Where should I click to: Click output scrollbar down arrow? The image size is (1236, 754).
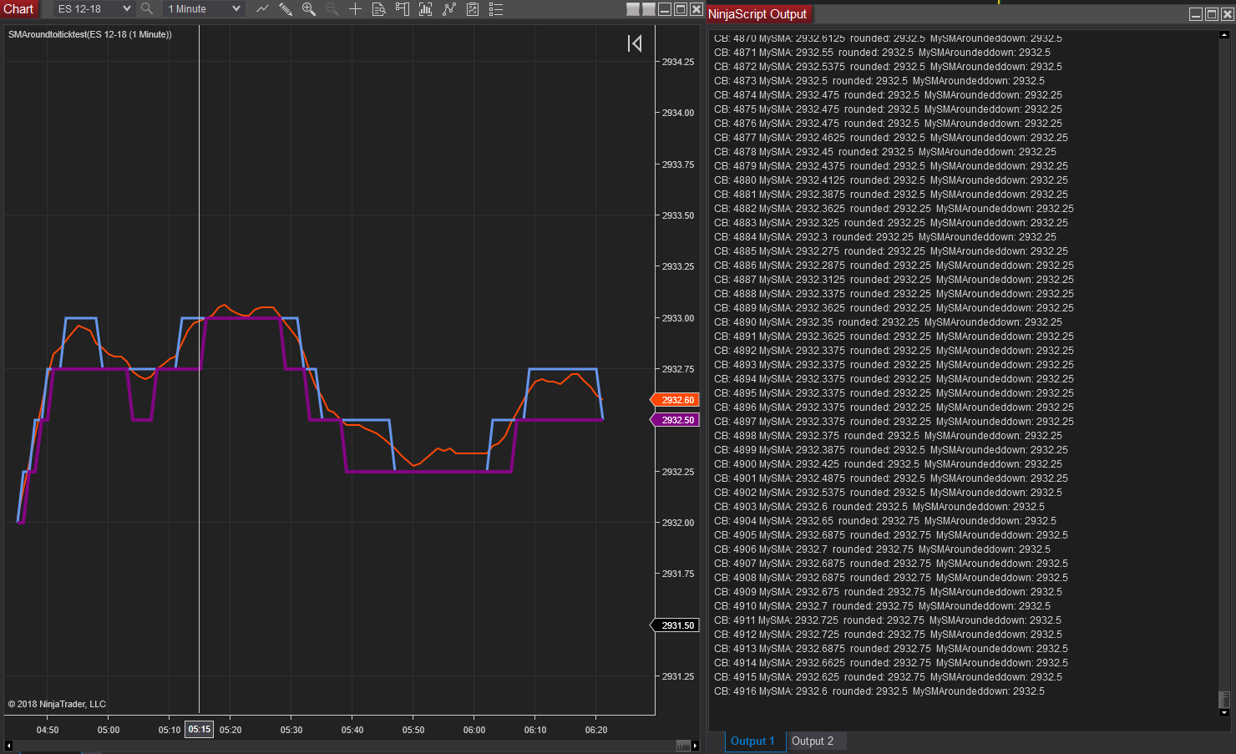1224,713
